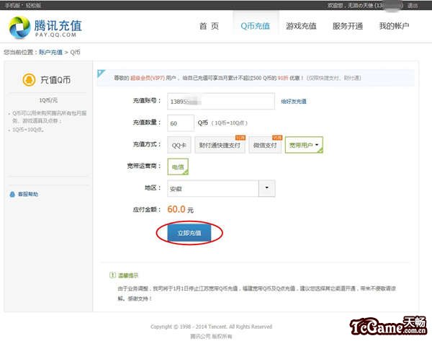The height and width of the screenshot is (341, 432).
Task: Select the Q币充值 navigation tab
Action: 256,26
